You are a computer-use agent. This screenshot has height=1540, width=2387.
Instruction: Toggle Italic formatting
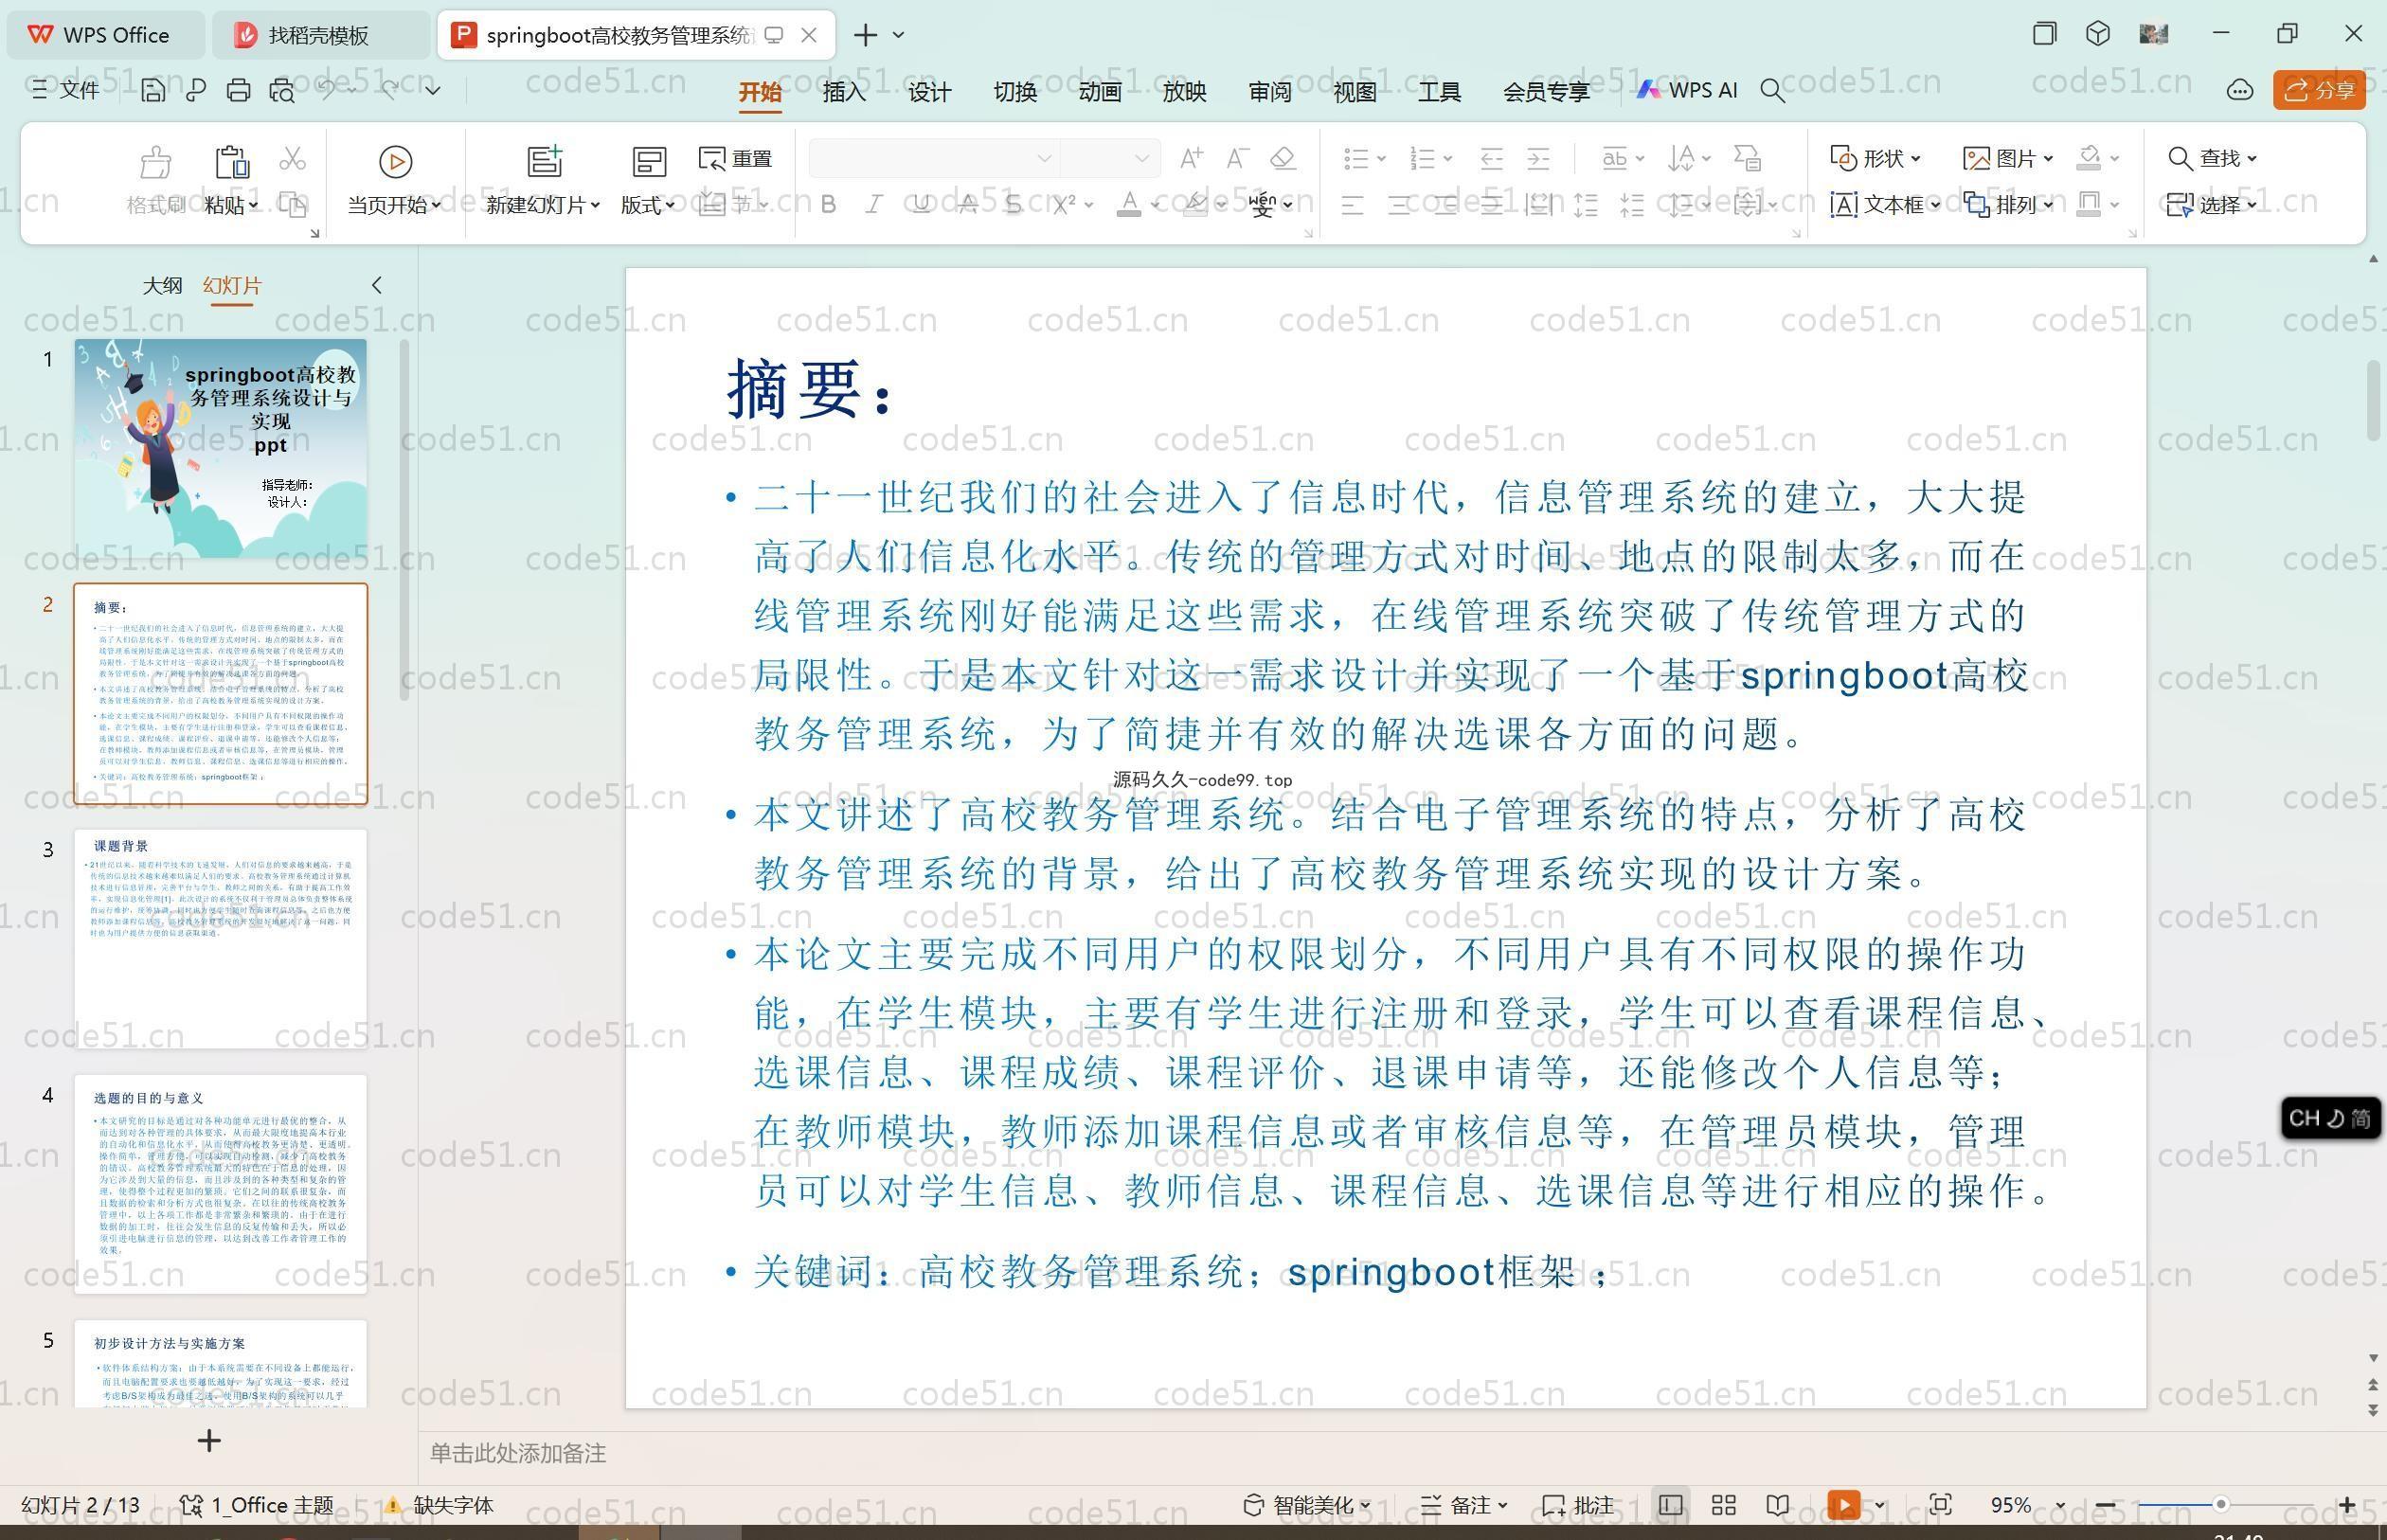pos(874,204)
